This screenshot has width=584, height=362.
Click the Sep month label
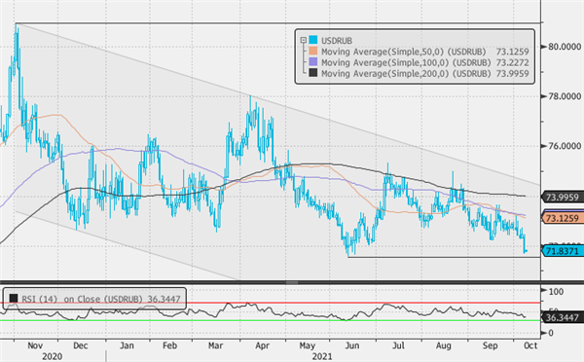point(491,345)
